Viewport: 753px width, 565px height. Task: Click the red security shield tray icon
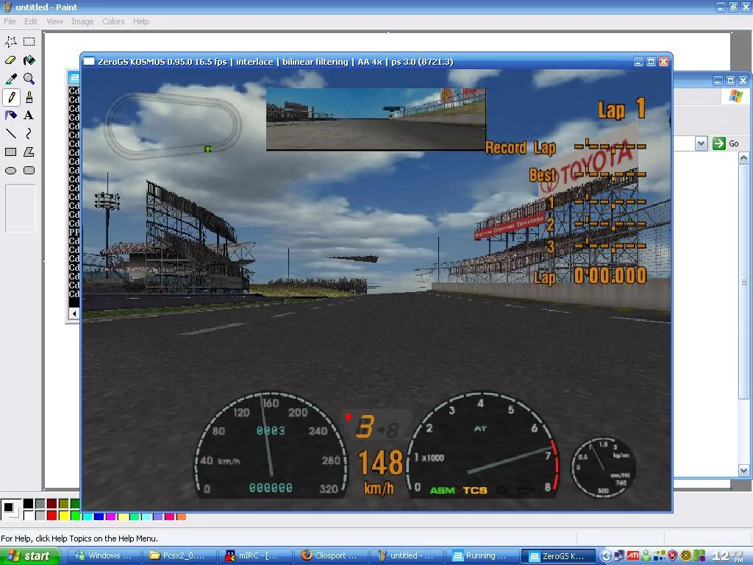point(672,556)
